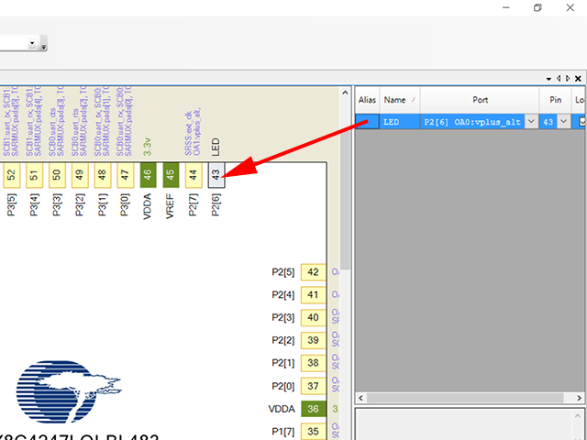Click the lower pane scroll-up arrow
The width and height of the screenshot is (587, 440).
578,415
